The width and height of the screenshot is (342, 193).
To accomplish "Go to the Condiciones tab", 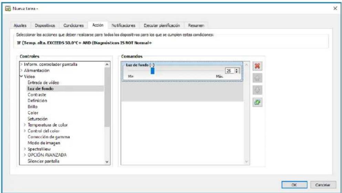I will [x=73, y=25].
